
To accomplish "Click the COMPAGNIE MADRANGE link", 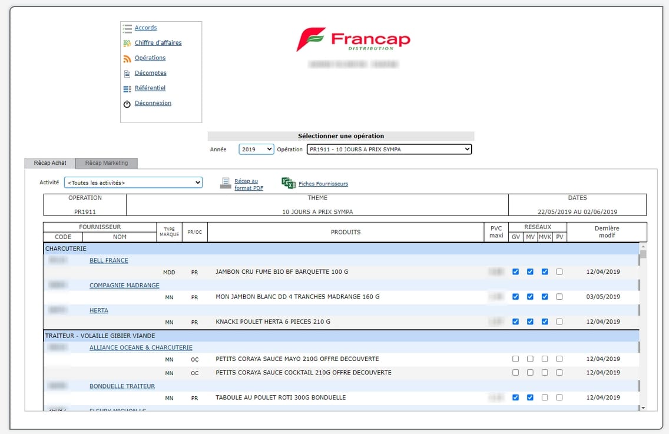I will pyautogui.click(x=124, y=285).
